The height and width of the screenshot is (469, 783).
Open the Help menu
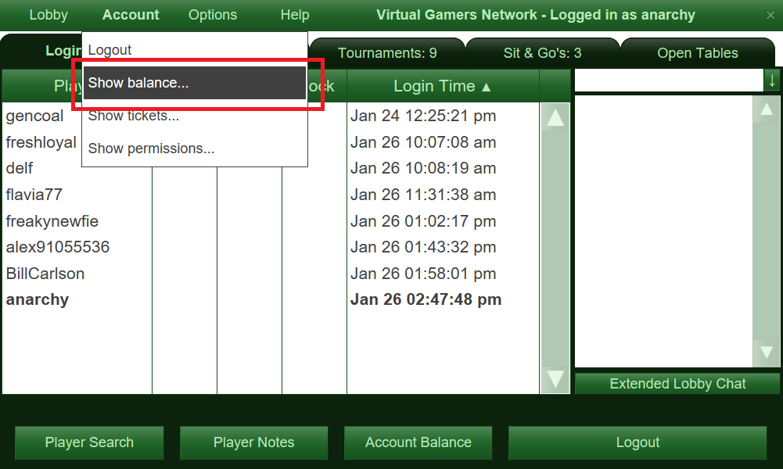click(295, 15)
